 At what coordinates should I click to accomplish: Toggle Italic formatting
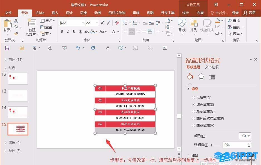pyautogui.click(x=68, y=31)
